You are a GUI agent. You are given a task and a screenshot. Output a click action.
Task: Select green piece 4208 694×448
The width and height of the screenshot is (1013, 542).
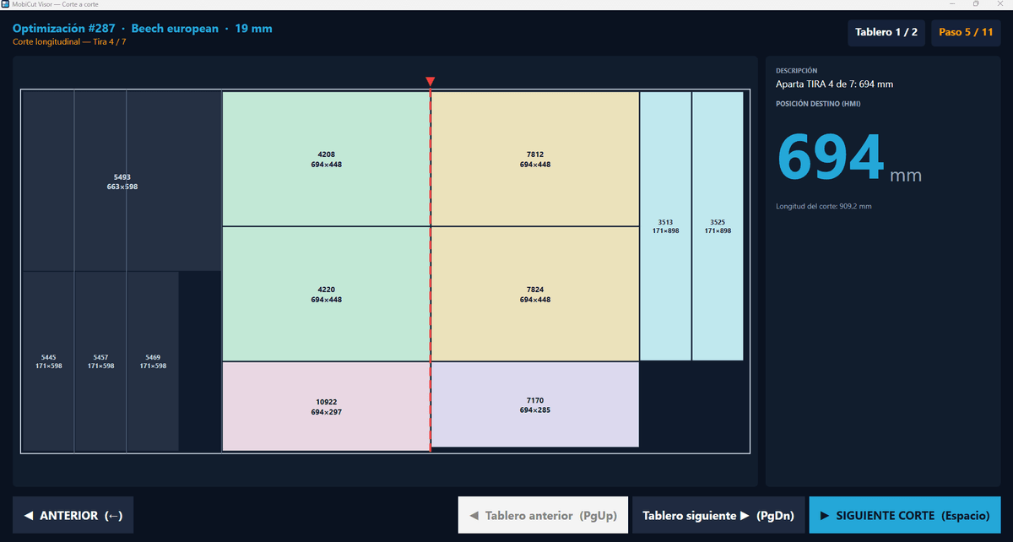tap(326, 159)
